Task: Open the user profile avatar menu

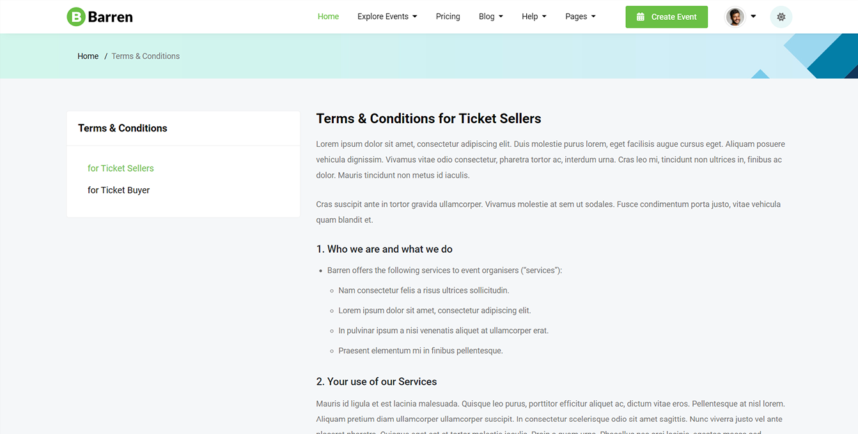Action: click(735, 17)
